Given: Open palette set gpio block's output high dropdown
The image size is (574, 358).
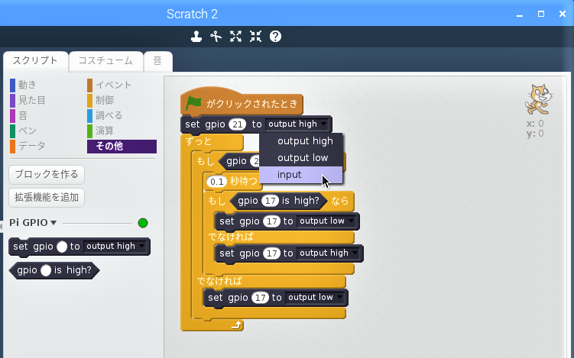Looking at the screenshot, I should [x=115, y=246].
